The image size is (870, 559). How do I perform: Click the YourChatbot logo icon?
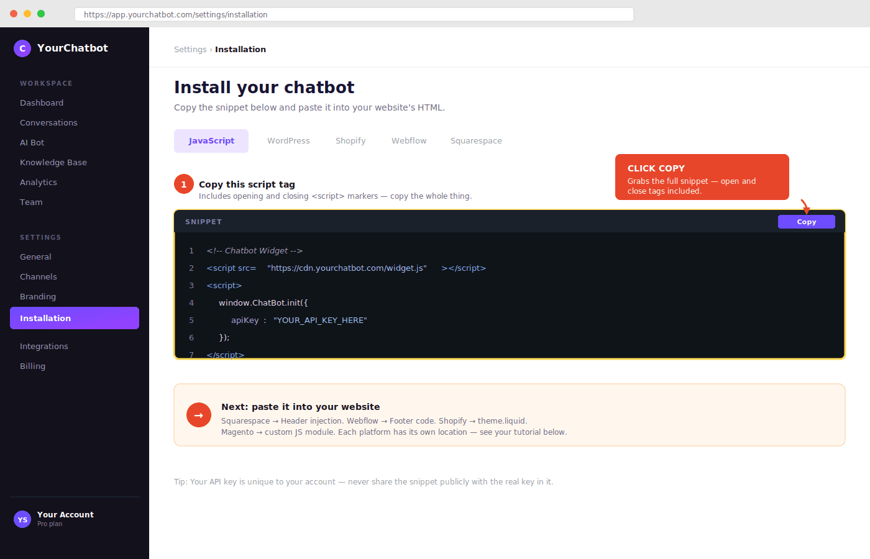22,48
